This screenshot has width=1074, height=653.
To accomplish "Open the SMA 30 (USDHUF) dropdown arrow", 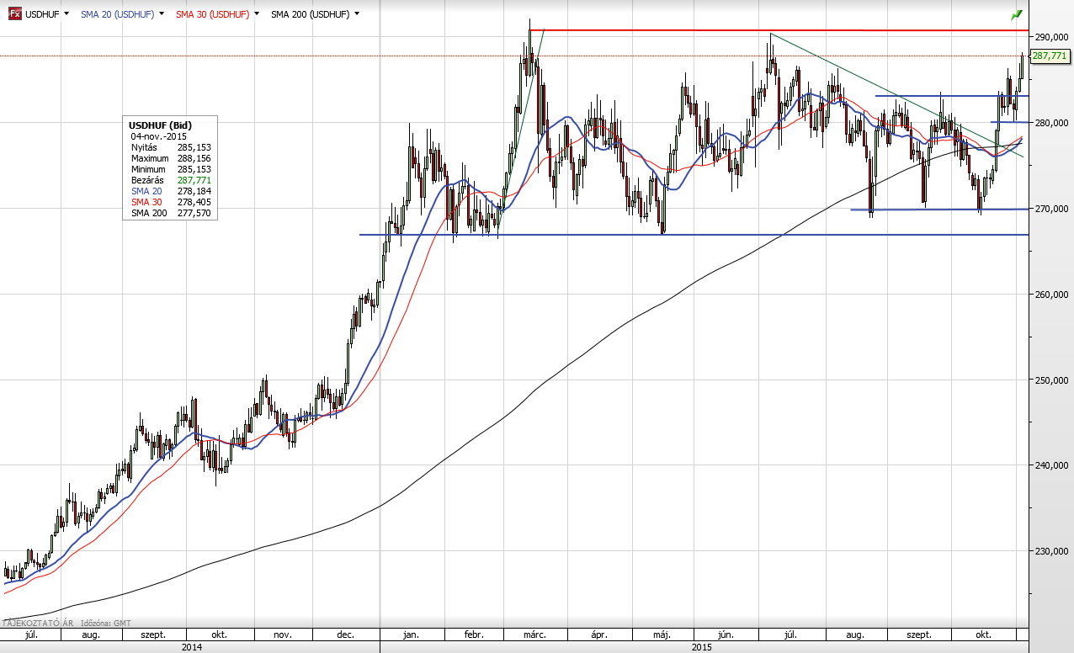I will pyautogui.click(x=255, y=14).
